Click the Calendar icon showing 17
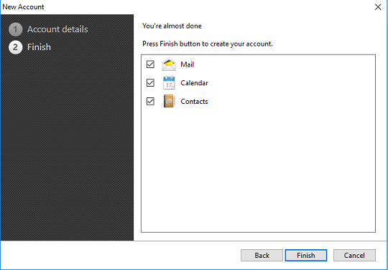The width and height of the screenshot is (388, 270). point(169,83)
